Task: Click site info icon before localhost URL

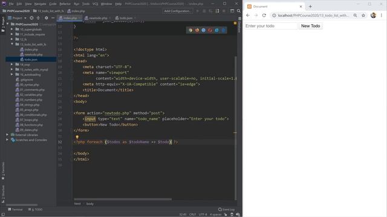Action: [274, 15]
